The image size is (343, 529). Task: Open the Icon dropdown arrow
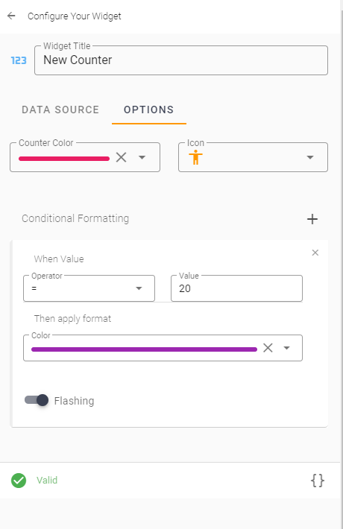[x=310, y=157]
